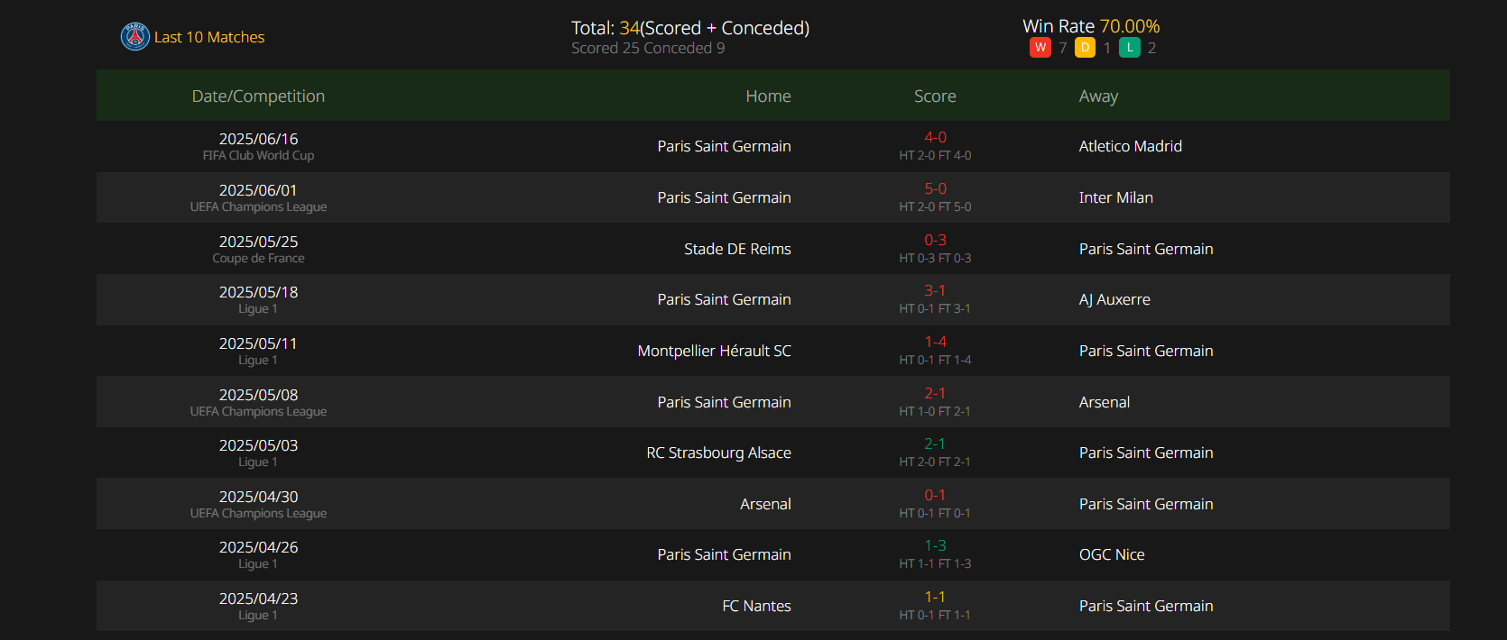Select the AJ Auxerre away team

tap(1114, 299)
